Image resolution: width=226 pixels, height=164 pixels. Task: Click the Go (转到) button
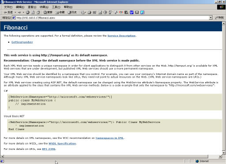(219, 18)
